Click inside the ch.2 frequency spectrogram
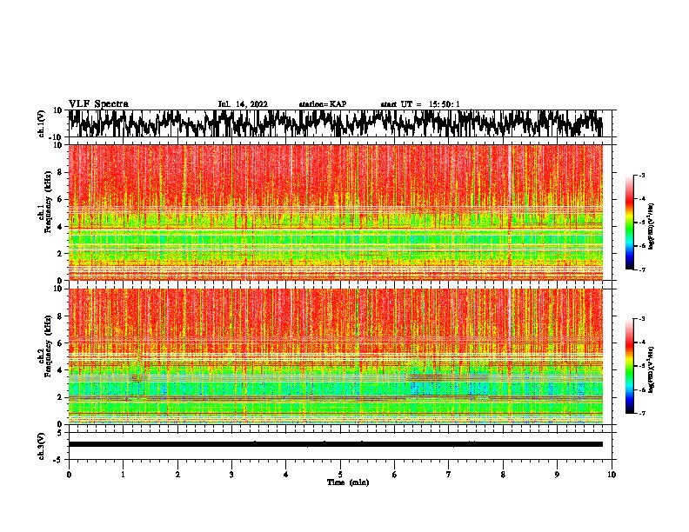Screen dimensions: 689x532 (336, 356)
